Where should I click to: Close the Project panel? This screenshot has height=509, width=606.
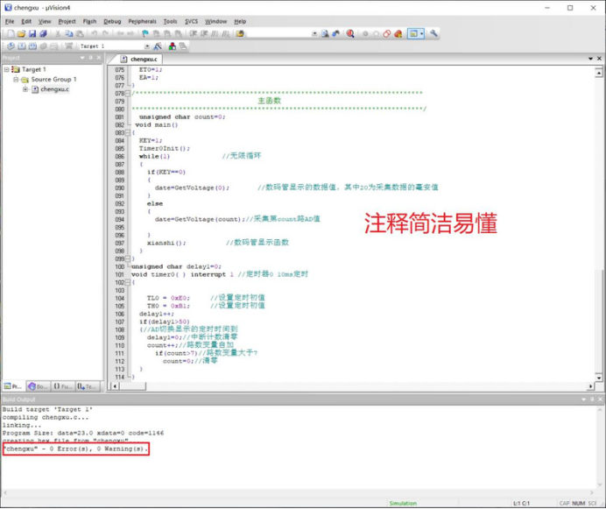click(x=99, y=58)
